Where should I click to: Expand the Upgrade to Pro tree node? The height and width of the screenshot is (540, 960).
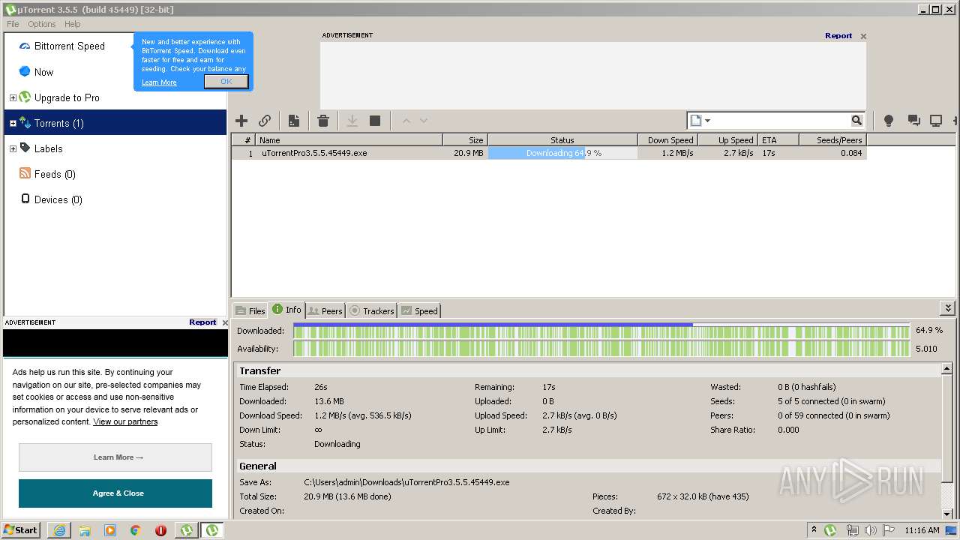pos(13,97)
